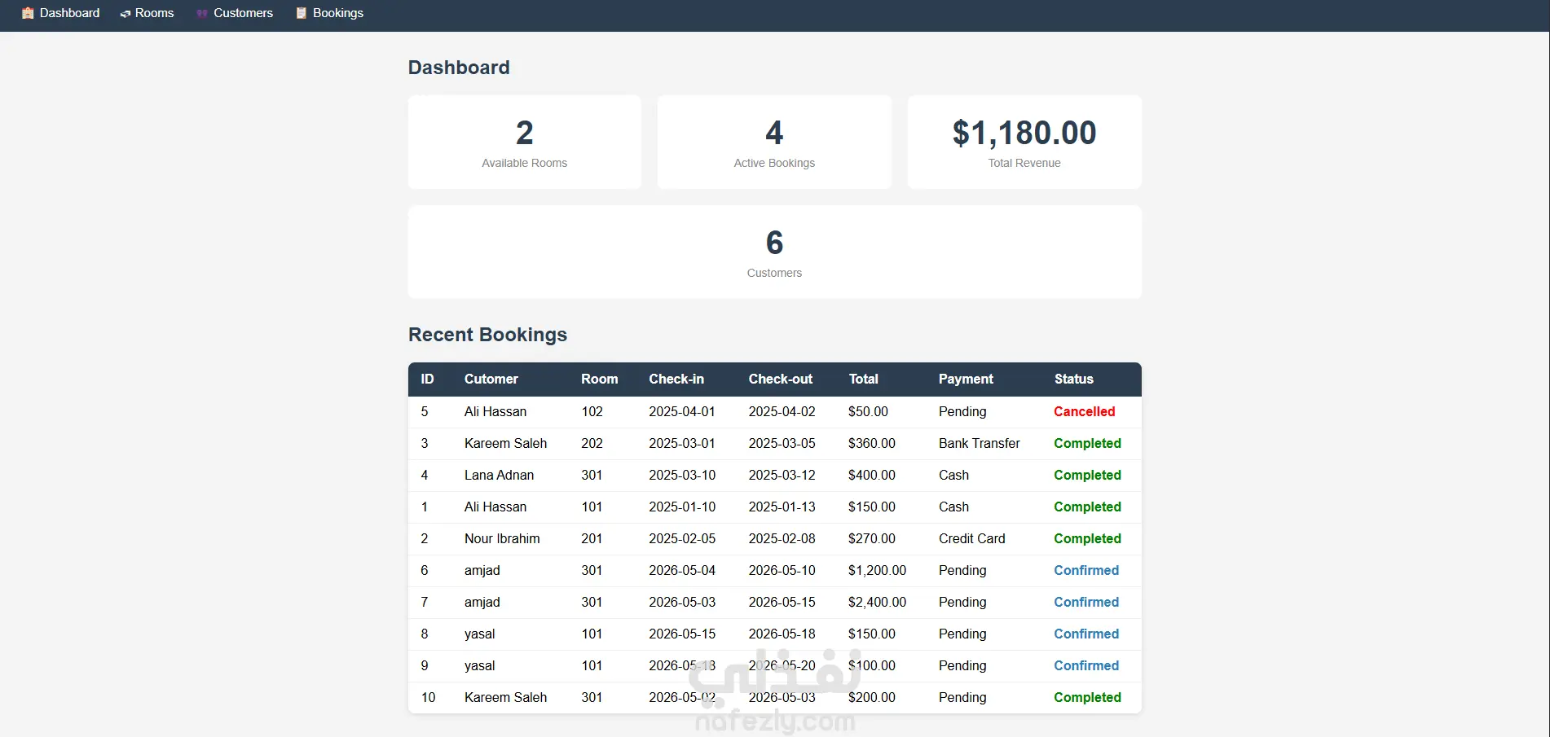Screen dimensions: 1550x737
Task: Click the red Cancelled status label
Action: coord(1084,411)
